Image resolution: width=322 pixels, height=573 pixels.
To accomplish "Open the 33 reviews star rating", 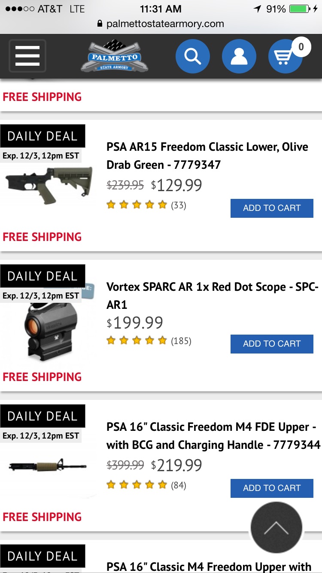I will (146, 205).
